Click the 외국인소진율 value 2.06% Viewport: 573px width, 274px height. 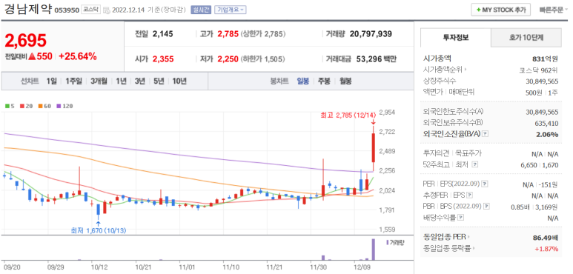(547, 134)
